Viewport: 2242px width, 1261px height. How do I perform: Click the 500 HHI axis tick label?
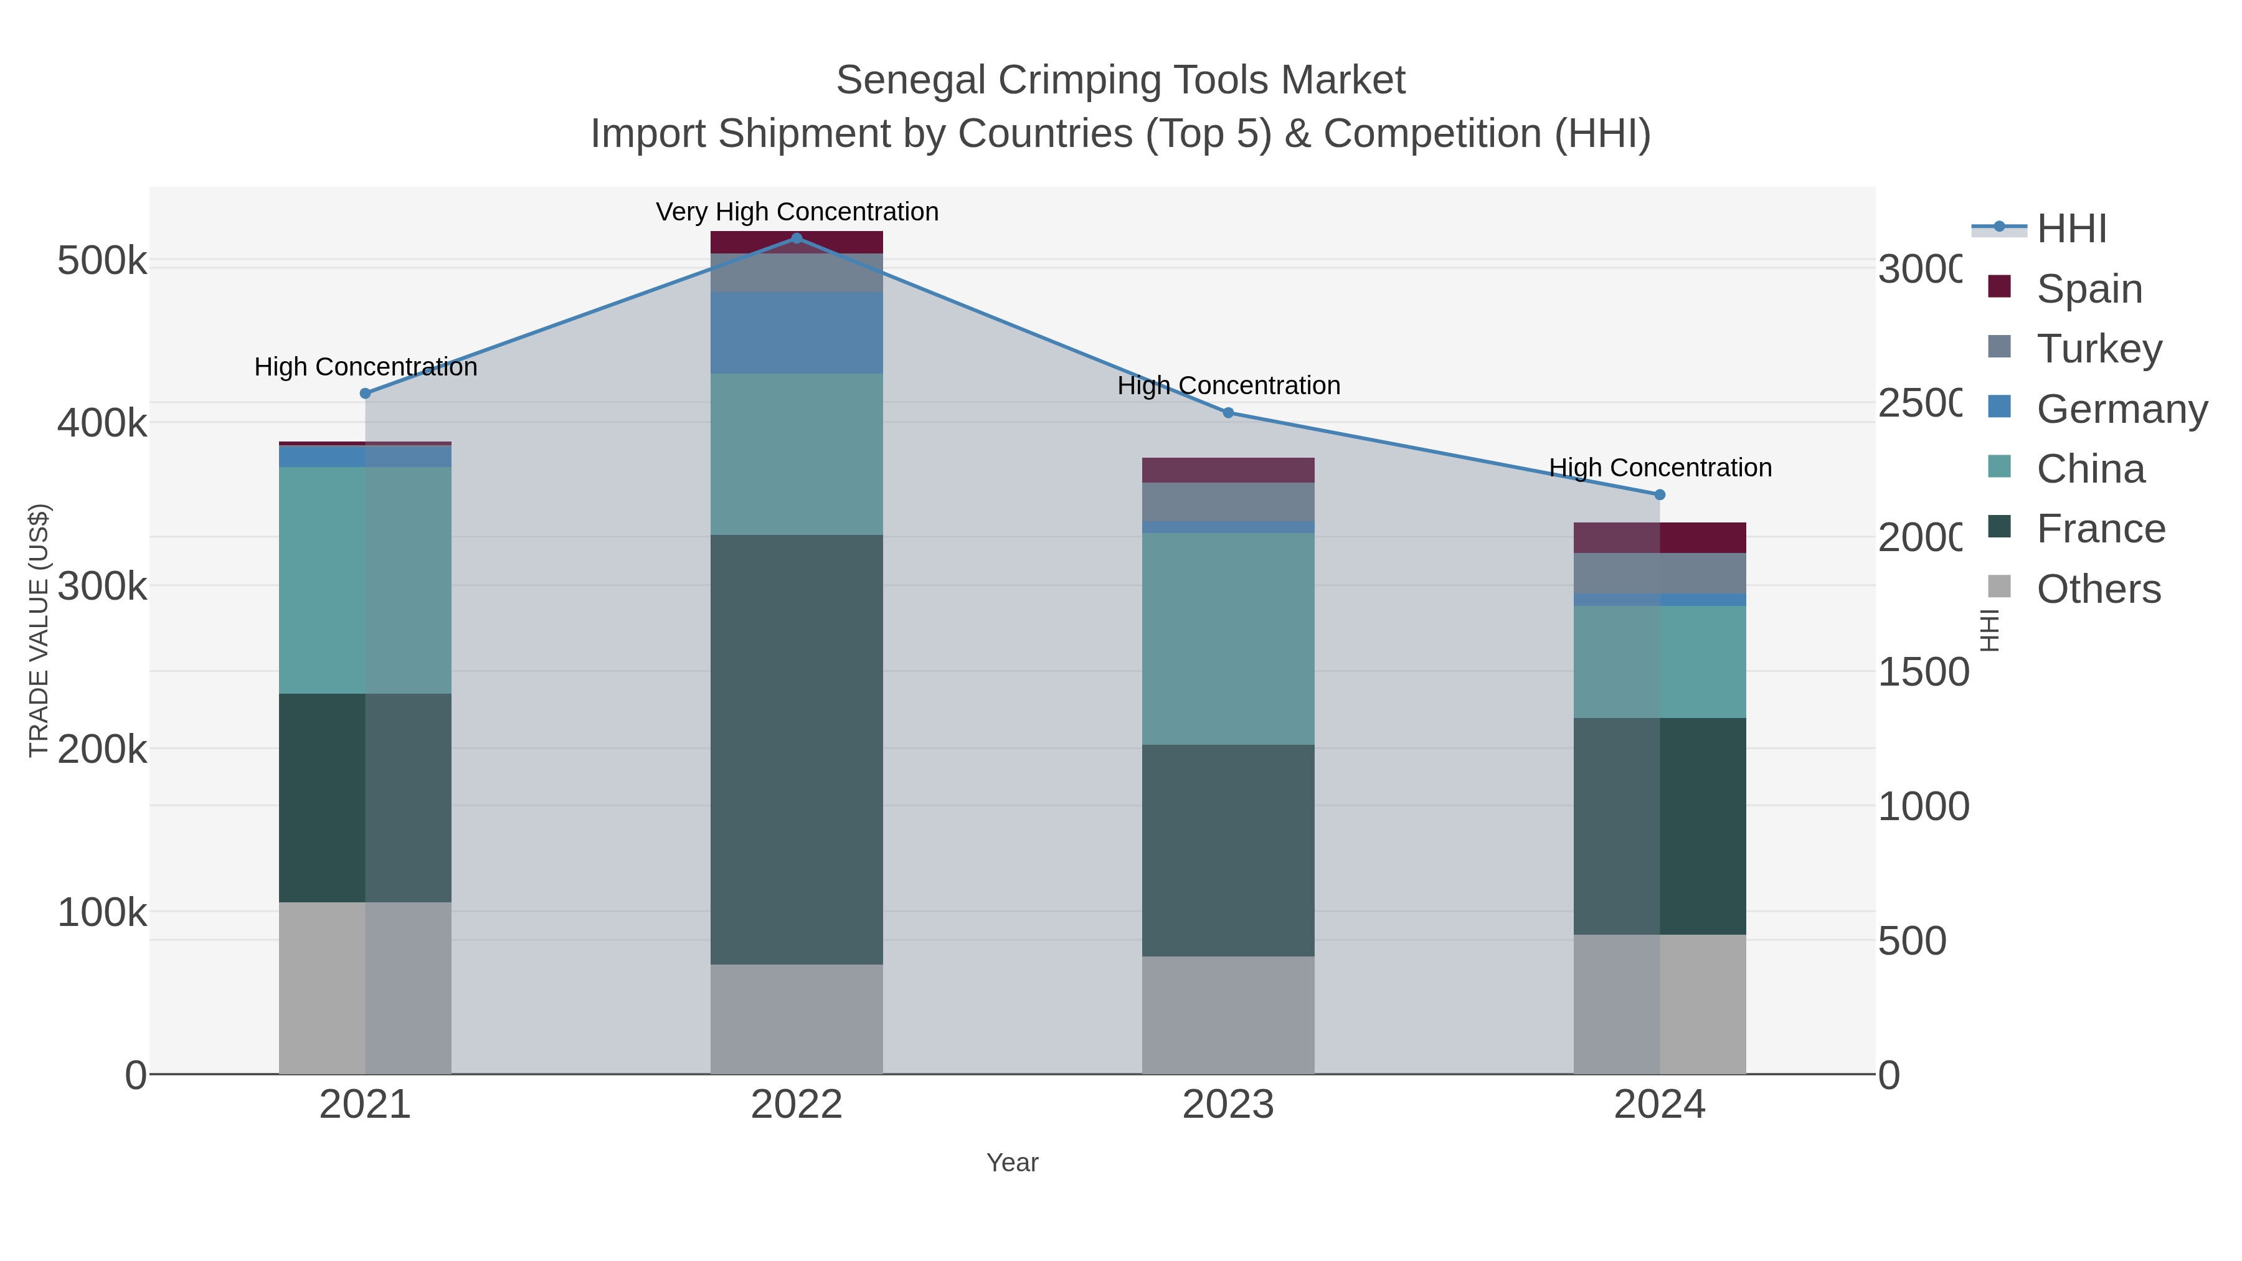[1913, 941]
